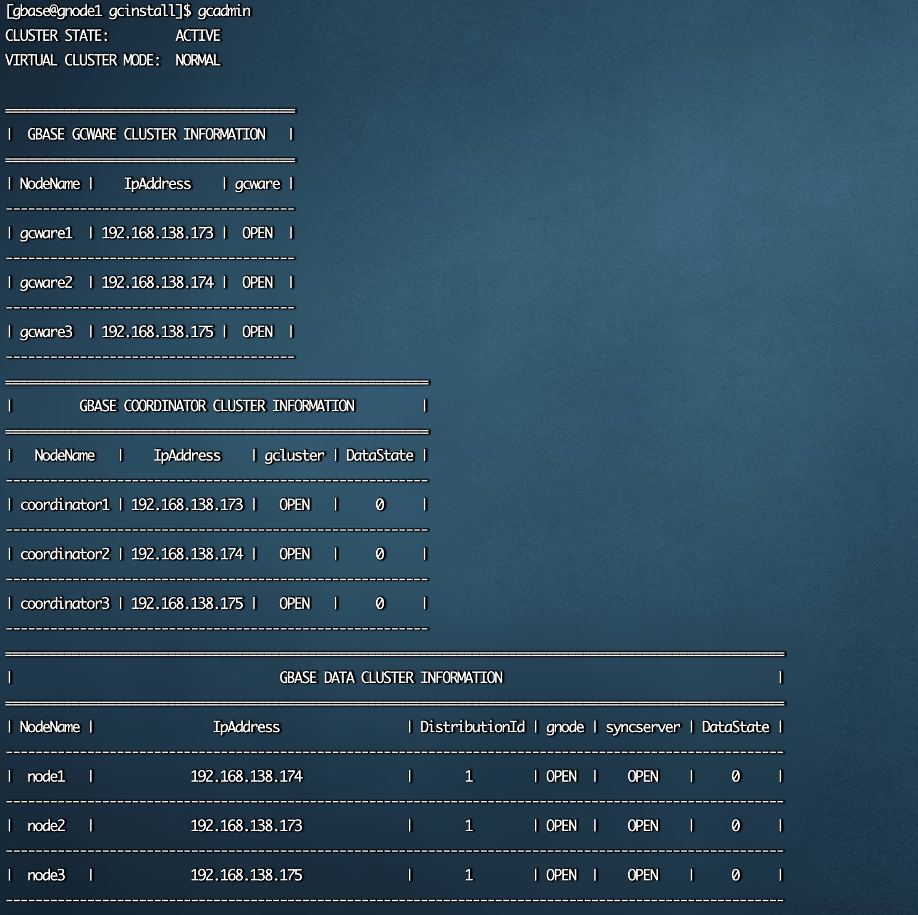Click NodeName header in the data cluster table
The height and width of the screenshot is (915, 918).
click(50, 727)
